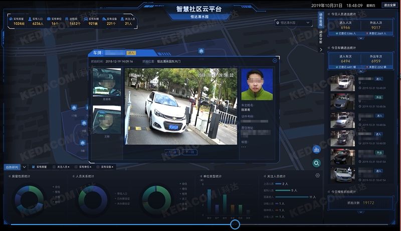Collapse right panel with the side arrow
Image resolution: width=401 pixels, height=231 pixels.
tap(321, 49)
